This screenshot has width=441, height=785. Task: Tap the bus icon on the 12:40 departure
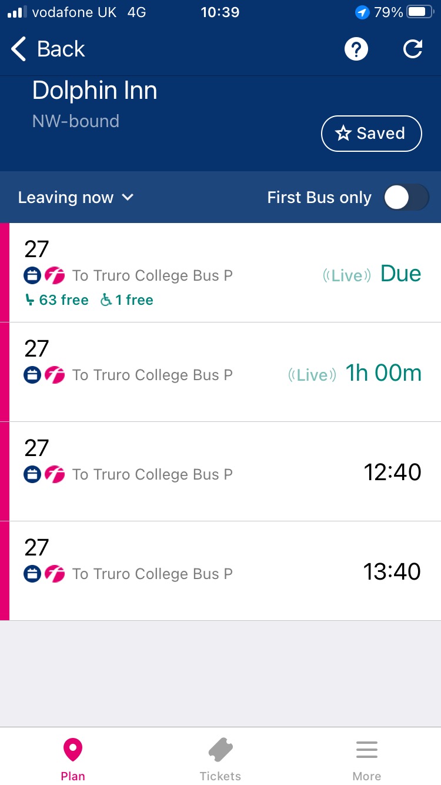32,474
